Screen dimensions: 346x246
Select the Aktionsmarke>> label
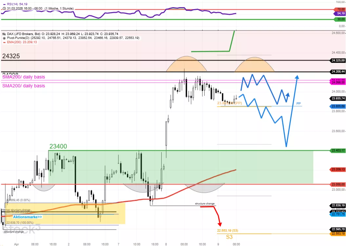click(x=28, y=217)
